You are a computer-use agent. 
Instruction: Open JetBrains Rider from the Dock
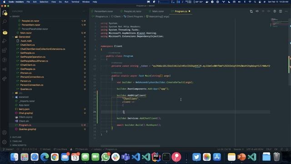[156, 157]
